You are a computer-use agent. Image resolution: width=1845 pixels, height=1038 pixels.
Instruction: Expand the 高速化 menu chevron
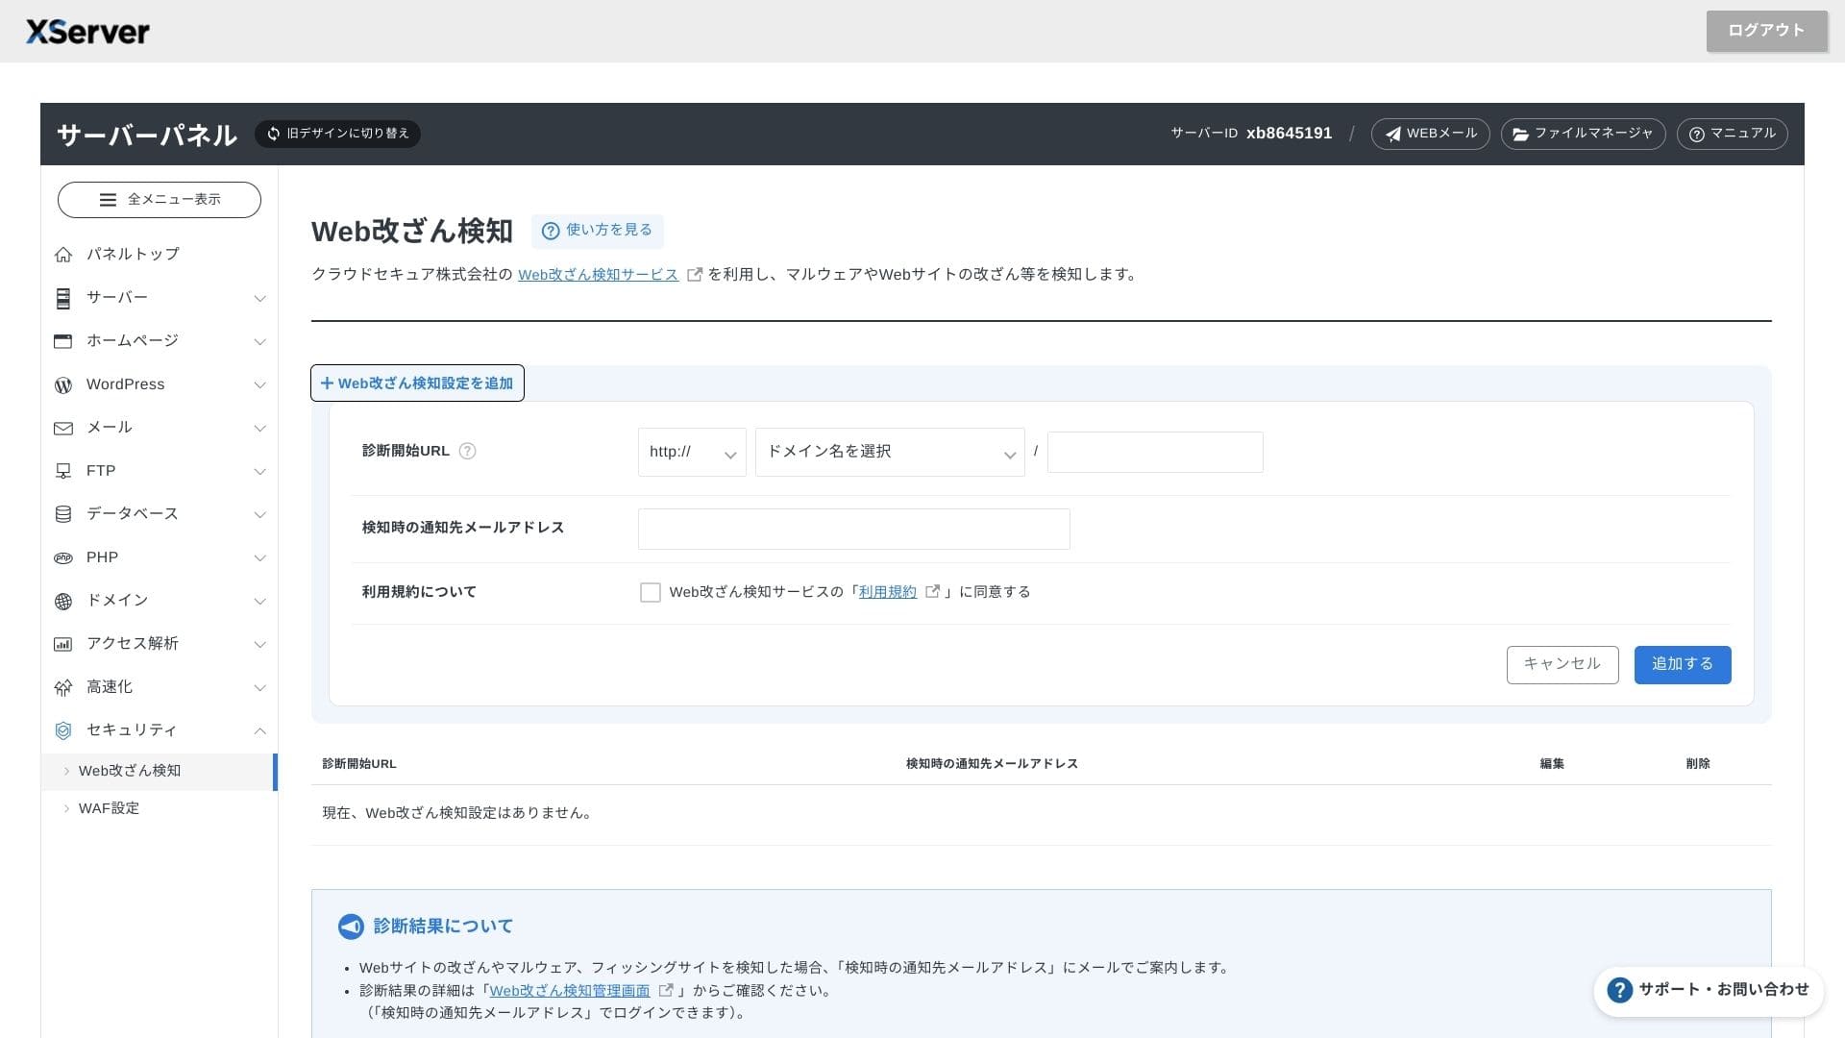click(259, 688)
